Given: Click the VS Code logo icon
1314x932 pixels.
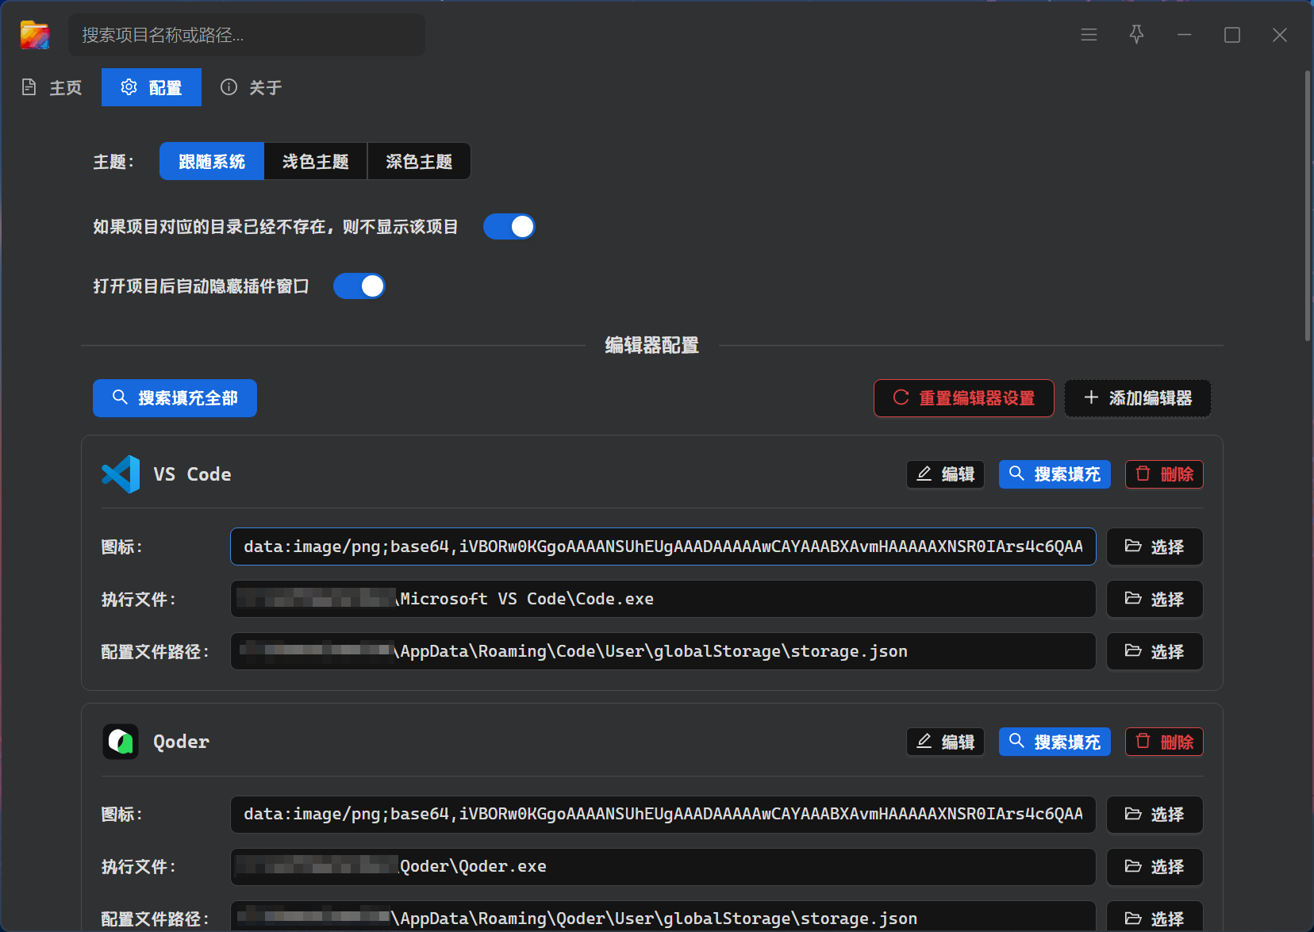Looking at the screenshot, I should pyautogui.click(x=121, y=474).
